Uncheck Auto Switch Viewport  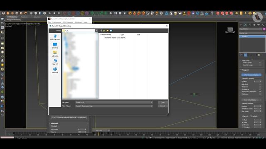tap(260, 91)
